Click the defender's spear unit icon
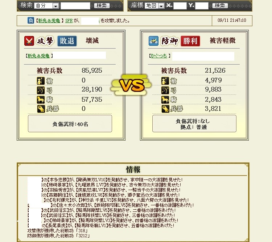The image size is (272, 242). (x=165, y=81)
